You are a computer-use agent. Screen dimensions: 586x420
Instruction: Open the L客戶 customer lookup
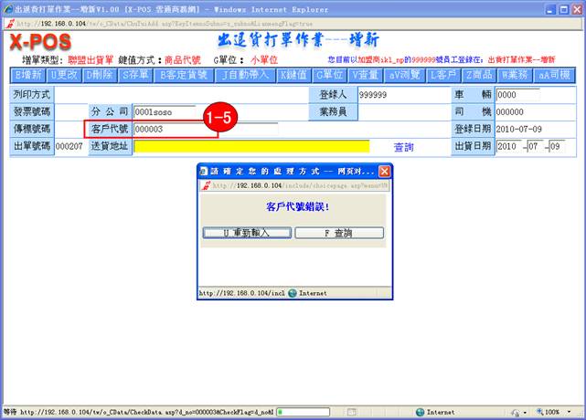(x=442, y=74)
